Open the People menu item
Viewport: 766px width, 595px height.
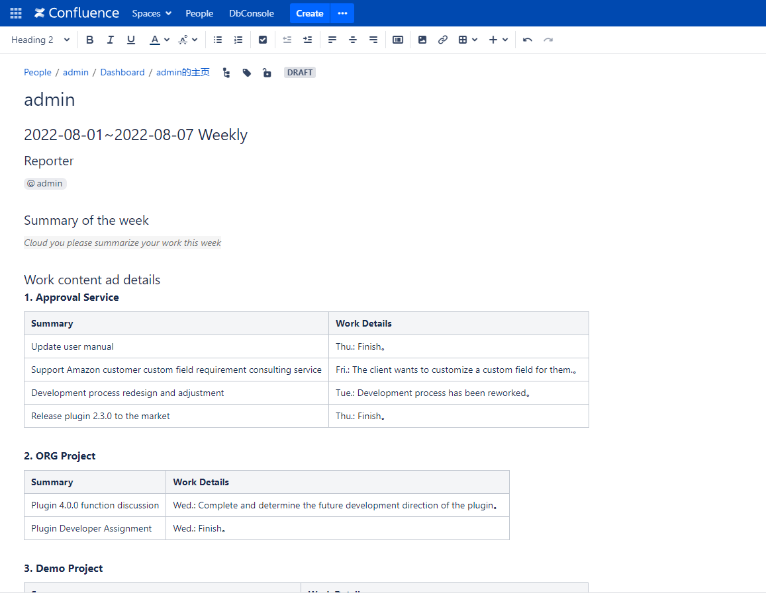(199, 13)
